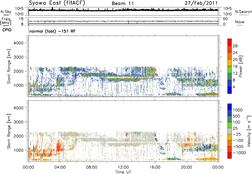Click the Slant Range title of the power panel

pos(9,66)
